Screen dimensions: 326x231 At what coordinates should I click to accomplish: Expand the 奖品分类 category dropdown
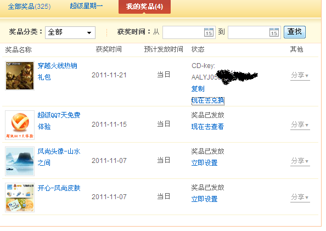(70, 32)
